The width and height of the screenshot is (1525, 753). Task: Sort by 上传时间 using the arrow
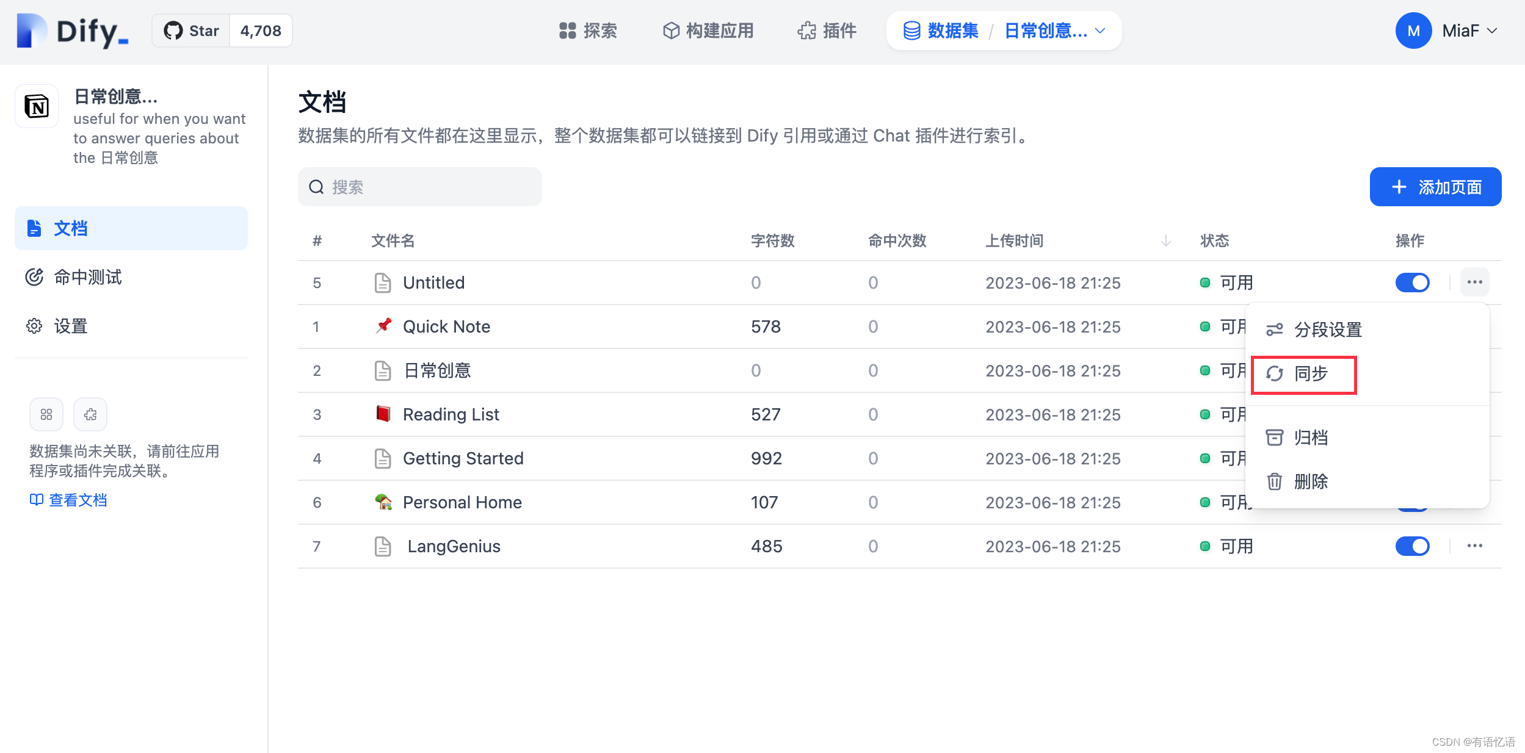click(1165, 241)
